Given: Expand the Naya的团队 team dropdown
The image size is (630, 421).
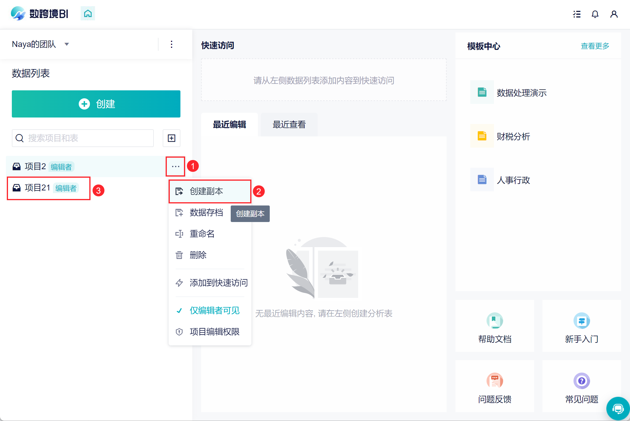Looking at the screenshot, I should [67, 44].
